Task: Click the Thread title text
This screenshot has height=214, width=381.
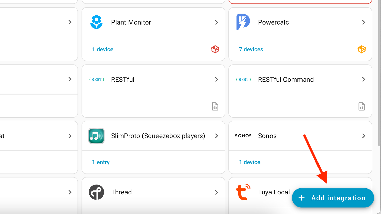Action: 121,192
